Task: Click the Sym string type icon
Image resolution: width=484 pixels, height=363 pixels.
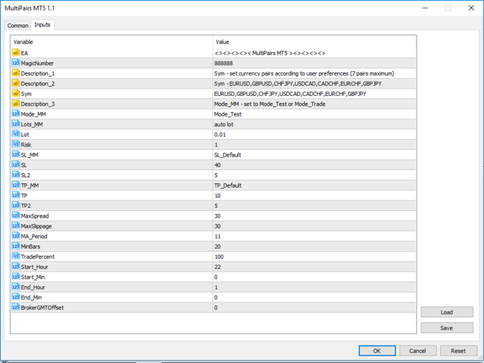Action: pyautogui.click(x=15, y=93)
